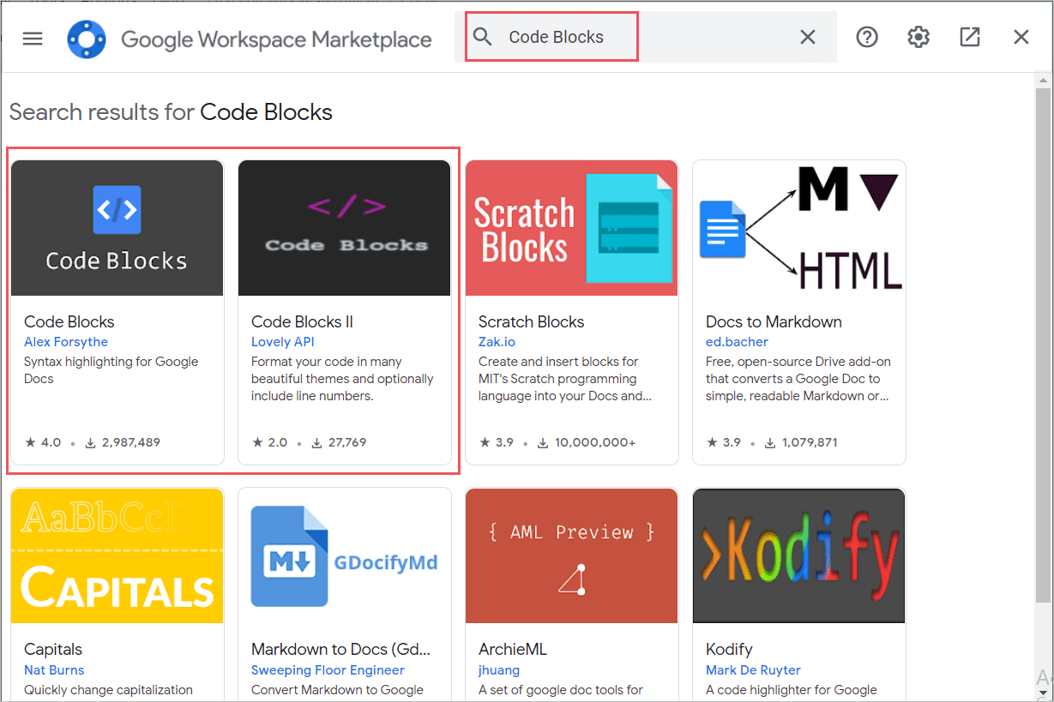The width and height of the screenshot is (1054, 702).
Task: Click the Syntax highlighting for Google Docs description
Action: [111, 370]
